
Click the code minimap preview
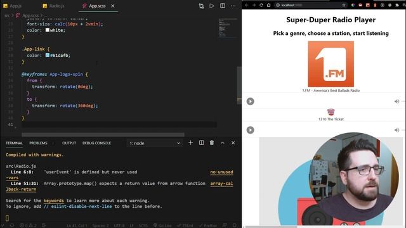tap(228, 28)
